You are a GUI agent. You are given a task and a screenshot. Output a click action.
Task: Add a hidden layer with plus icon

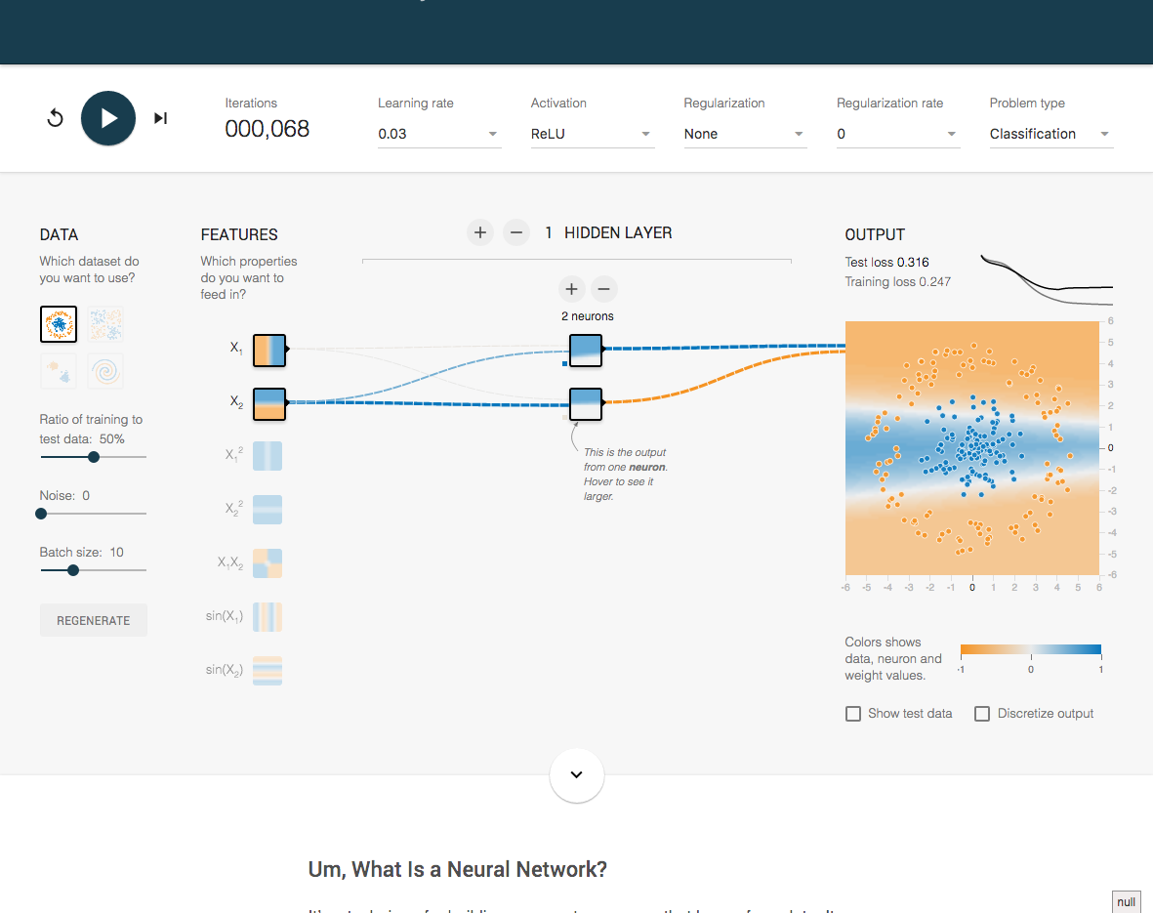point(480,232)
